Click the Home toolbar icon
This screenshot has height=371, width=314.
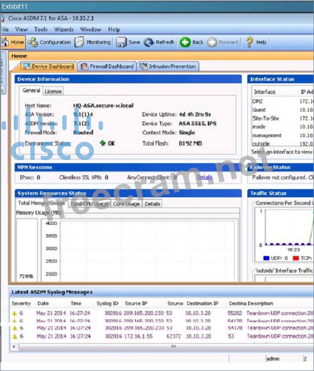[x=13, y=42]
